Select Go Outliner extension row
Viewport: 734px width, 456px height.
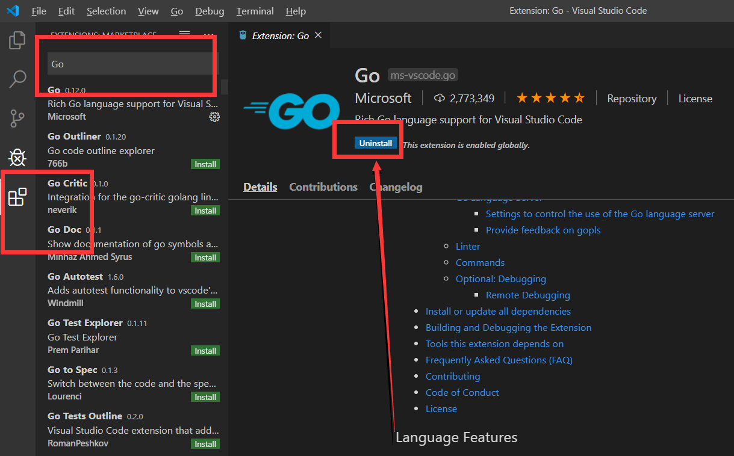(132, 150)
